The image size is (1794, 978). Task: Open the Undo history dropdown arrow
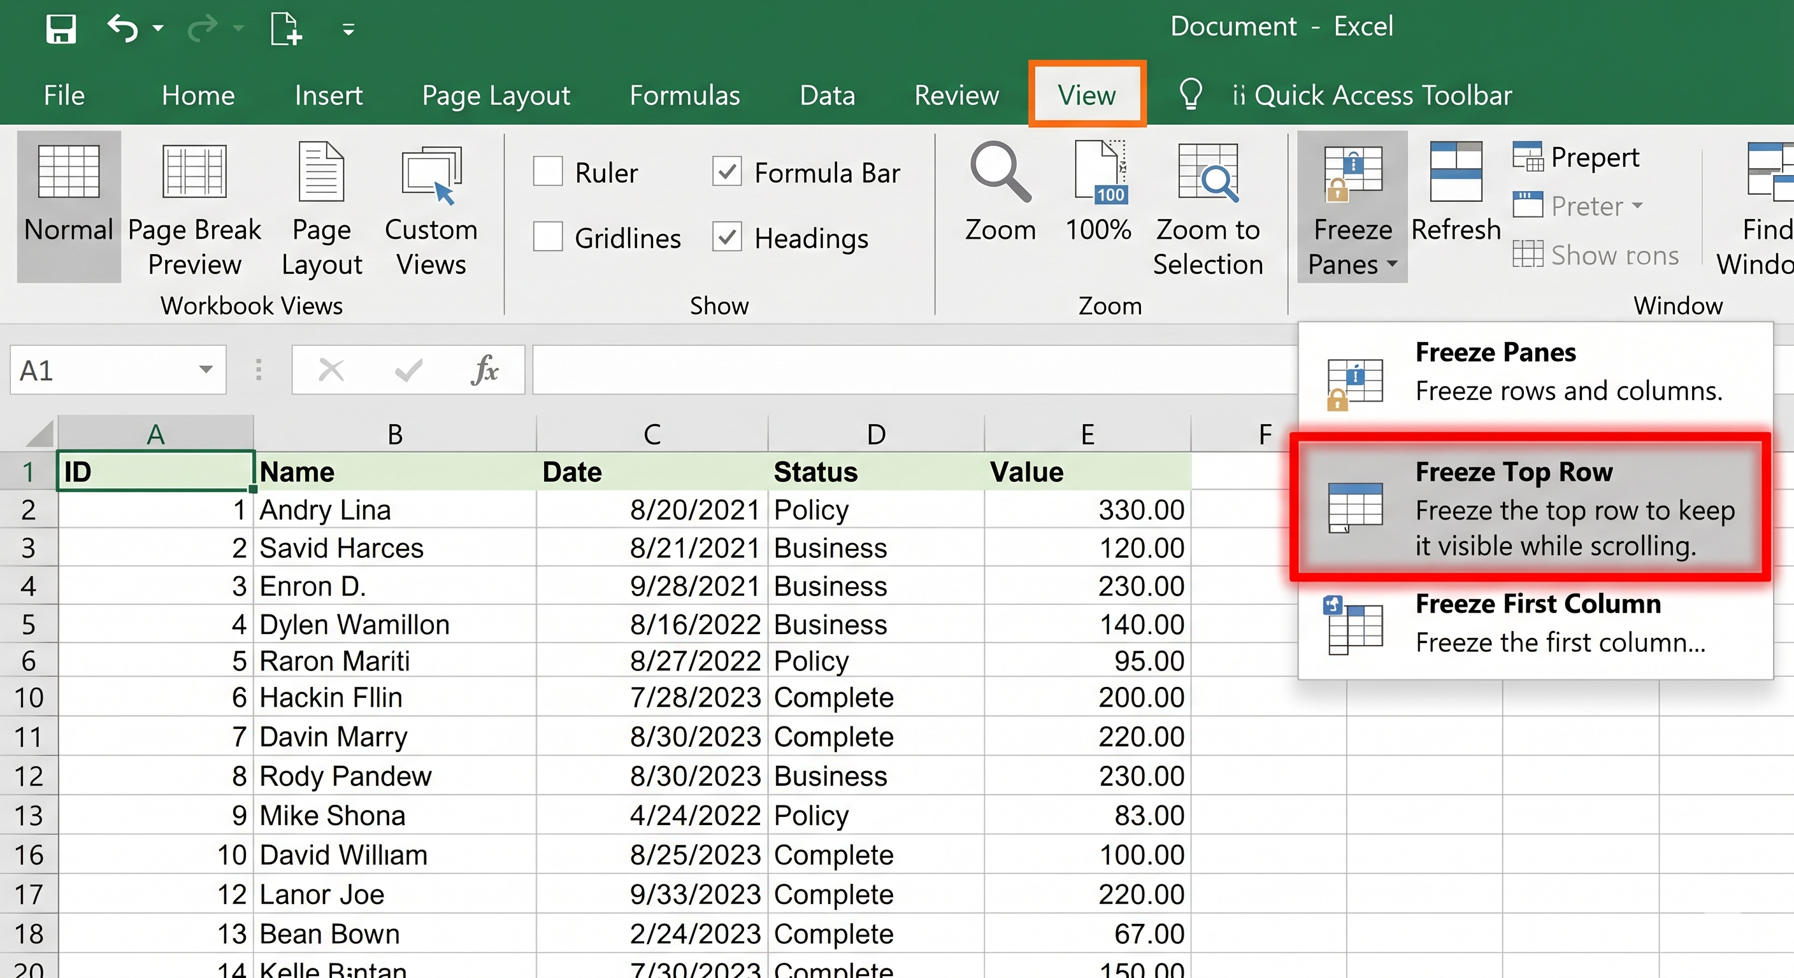point(158,29)
